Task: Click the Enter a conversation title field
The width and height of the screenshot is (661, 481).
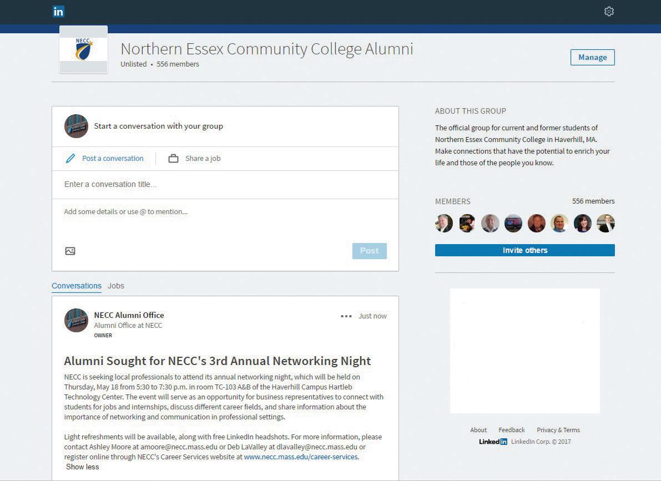Action: tap(225, 185)
